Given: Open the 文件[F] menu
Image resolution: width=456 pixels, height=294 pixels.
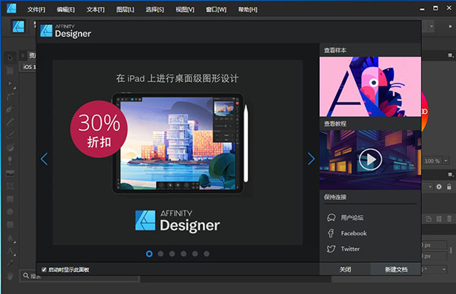Looking at the screenshot, I should 36,10.
